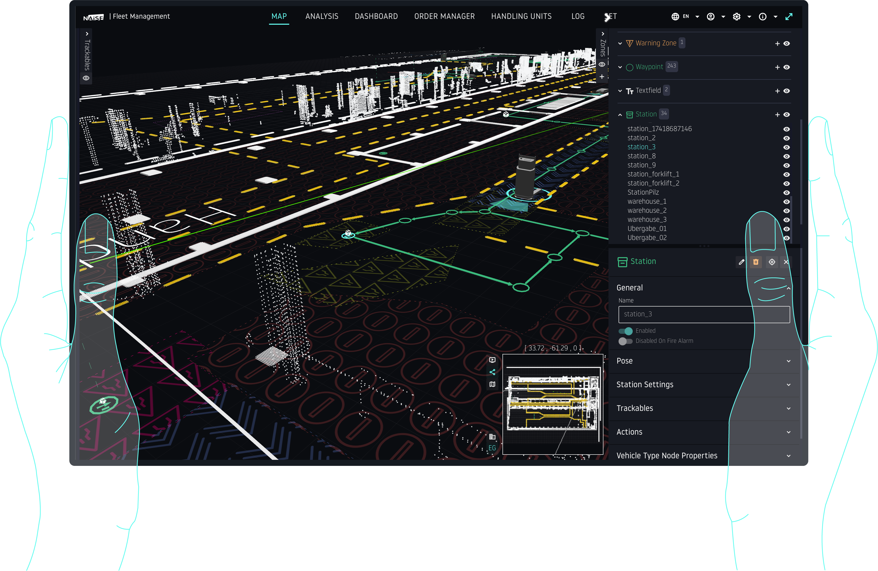Open the fullscreen expand icon in the top-right corner
The width and height of the screenshot is (878, 571).
789,17
